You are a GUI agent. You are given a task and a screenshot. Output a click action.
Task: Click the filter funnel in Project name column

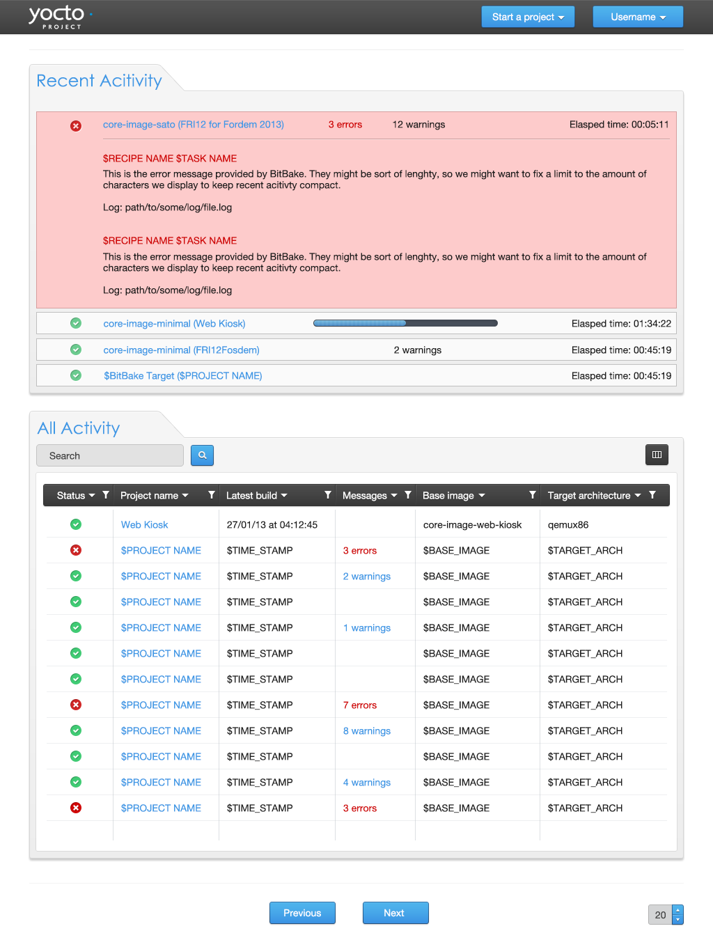click(x=212, y=495)
